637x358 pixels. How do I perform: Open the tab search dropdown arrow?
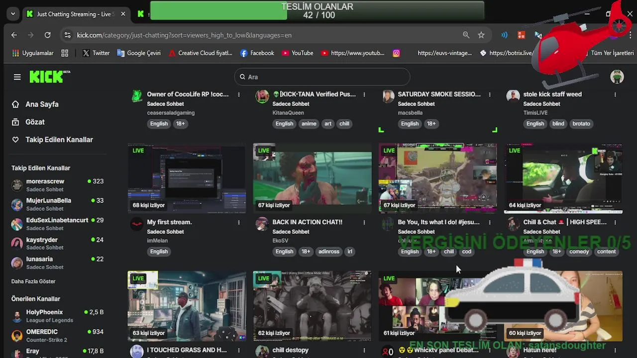click(x=13, y=14)
